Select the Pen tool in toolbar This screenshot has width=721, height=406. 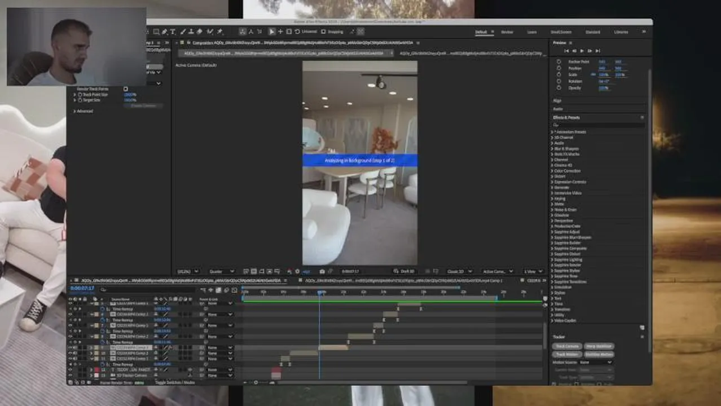click(164, 32)
